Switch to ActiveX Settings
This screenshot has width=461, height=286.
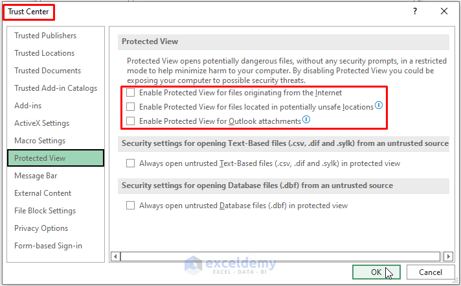[42, 123]
